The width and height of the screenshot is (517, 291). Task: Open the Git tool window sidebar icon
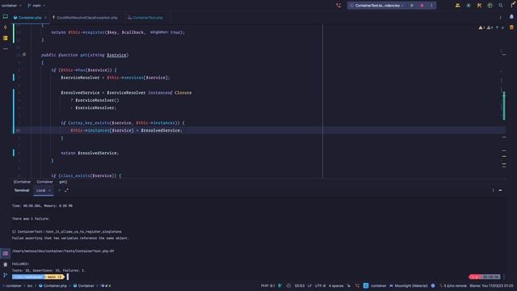(6, 275)
